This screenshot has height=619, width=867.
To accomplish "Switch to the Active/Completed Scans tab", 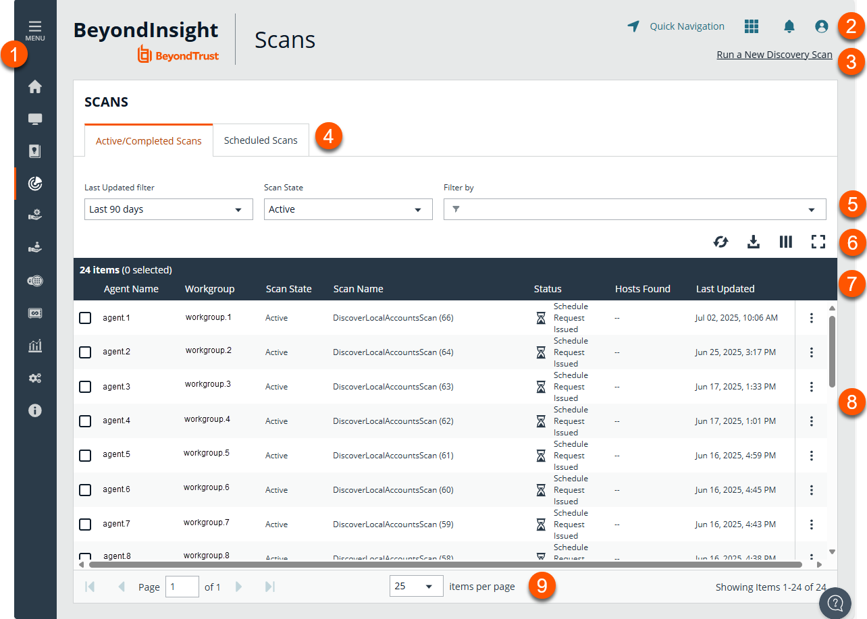I will coord(149,140).
